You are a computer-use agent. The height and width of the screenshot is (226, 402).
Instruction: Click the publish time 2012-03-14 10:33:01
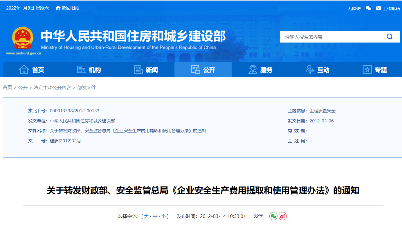(223, 216)
